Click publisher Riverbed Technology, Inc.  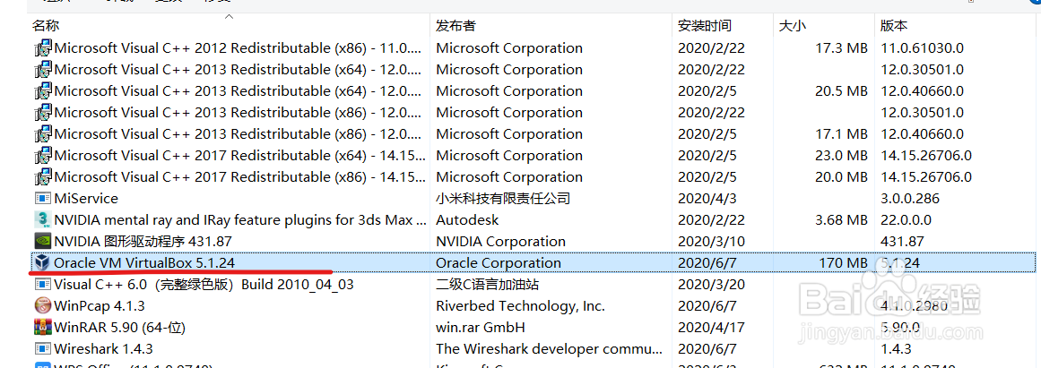click(520, 305)
